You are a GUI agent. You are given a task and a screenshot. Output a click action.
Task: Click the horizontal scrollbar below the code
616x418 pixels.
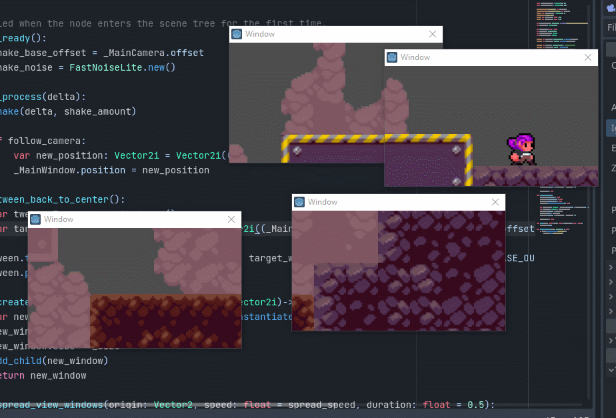coord(291,404)
